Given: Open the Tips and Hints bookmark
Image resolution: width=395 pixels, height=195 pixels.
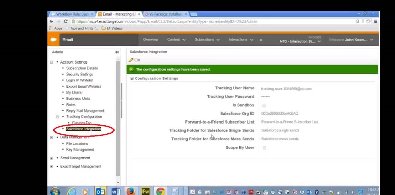Looking at the screenshot, I should (x=81, y=28).
